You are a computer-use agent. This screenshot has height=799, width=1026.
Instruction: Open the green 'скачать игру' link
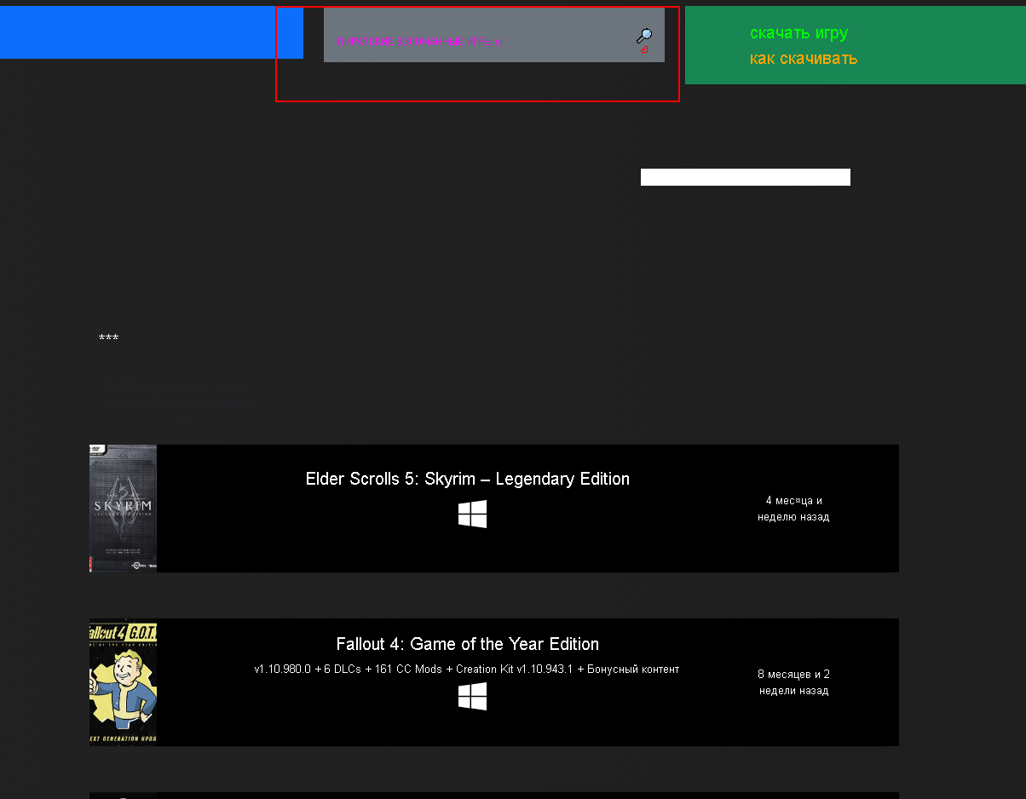tap(798, 33)
